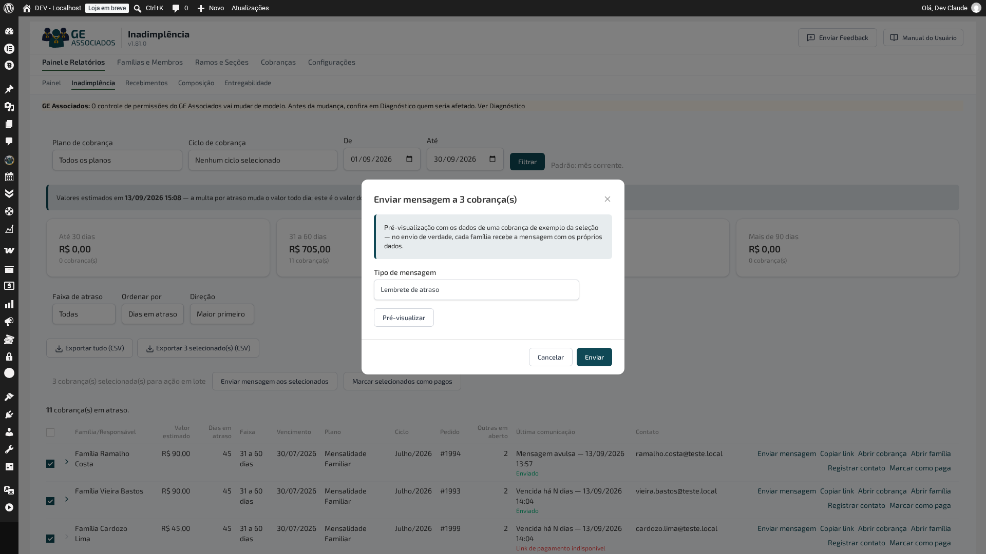The height and width of the screenshot is (554, 986).
Task: Uncheck the Família Vieira Bastos row checkbox
Action: [50, 501]
